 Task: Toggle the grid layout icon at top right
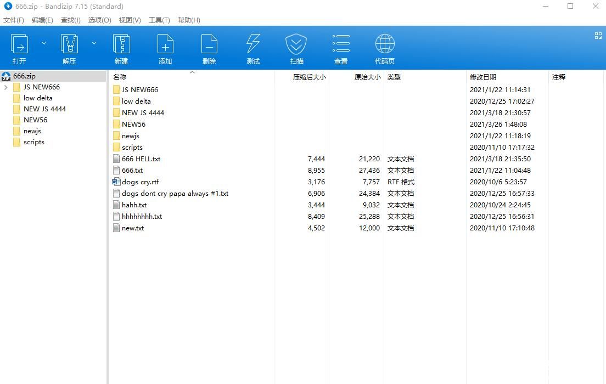pyautogui.click(x=598, y=36)
